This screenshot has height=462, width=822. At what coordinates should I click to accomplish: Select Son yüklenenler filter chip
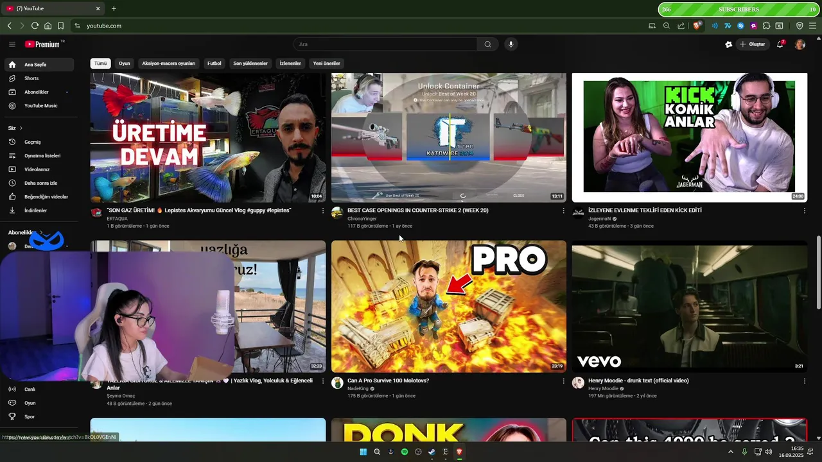(x=250, y=64)
